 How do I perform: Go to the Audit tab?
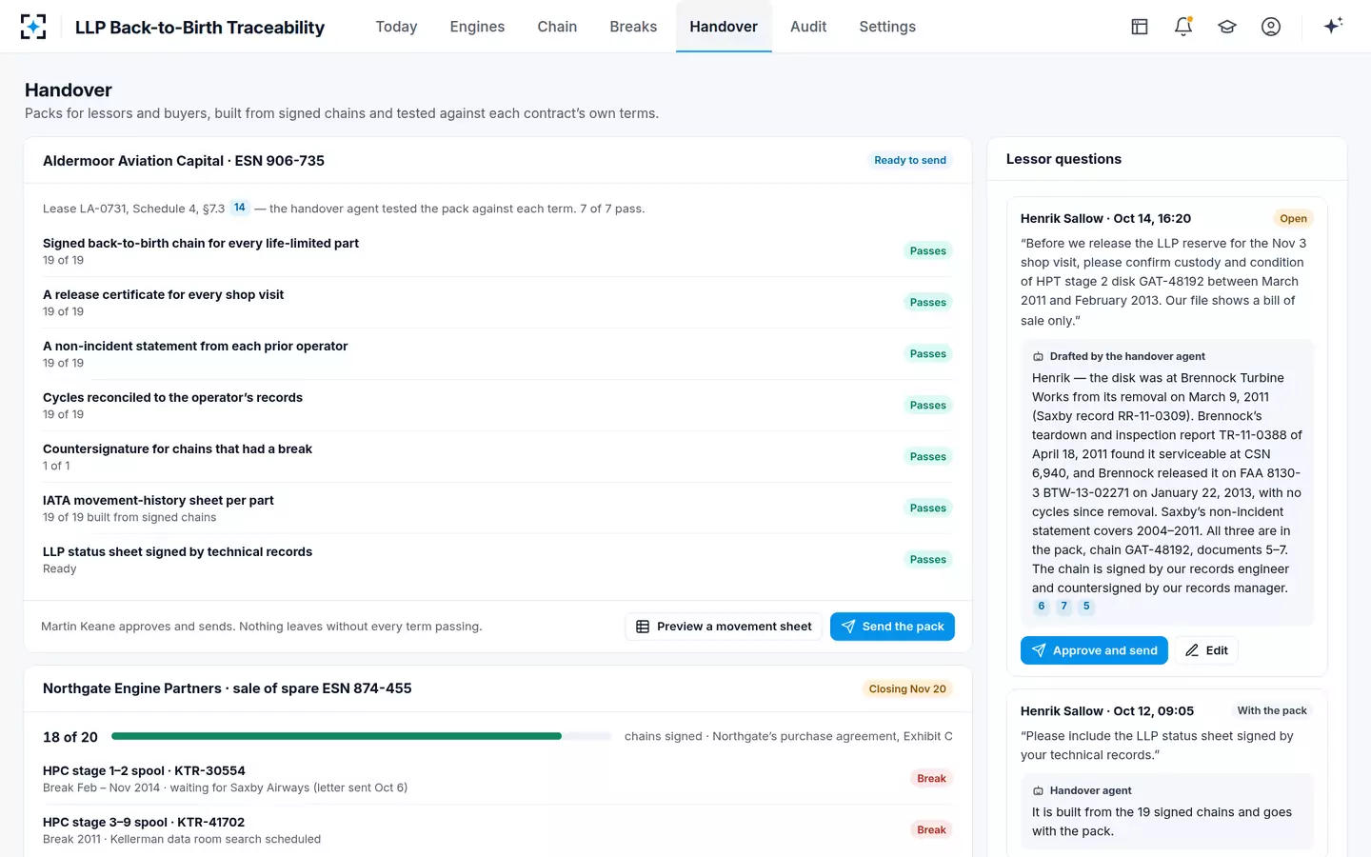(808, 27)
